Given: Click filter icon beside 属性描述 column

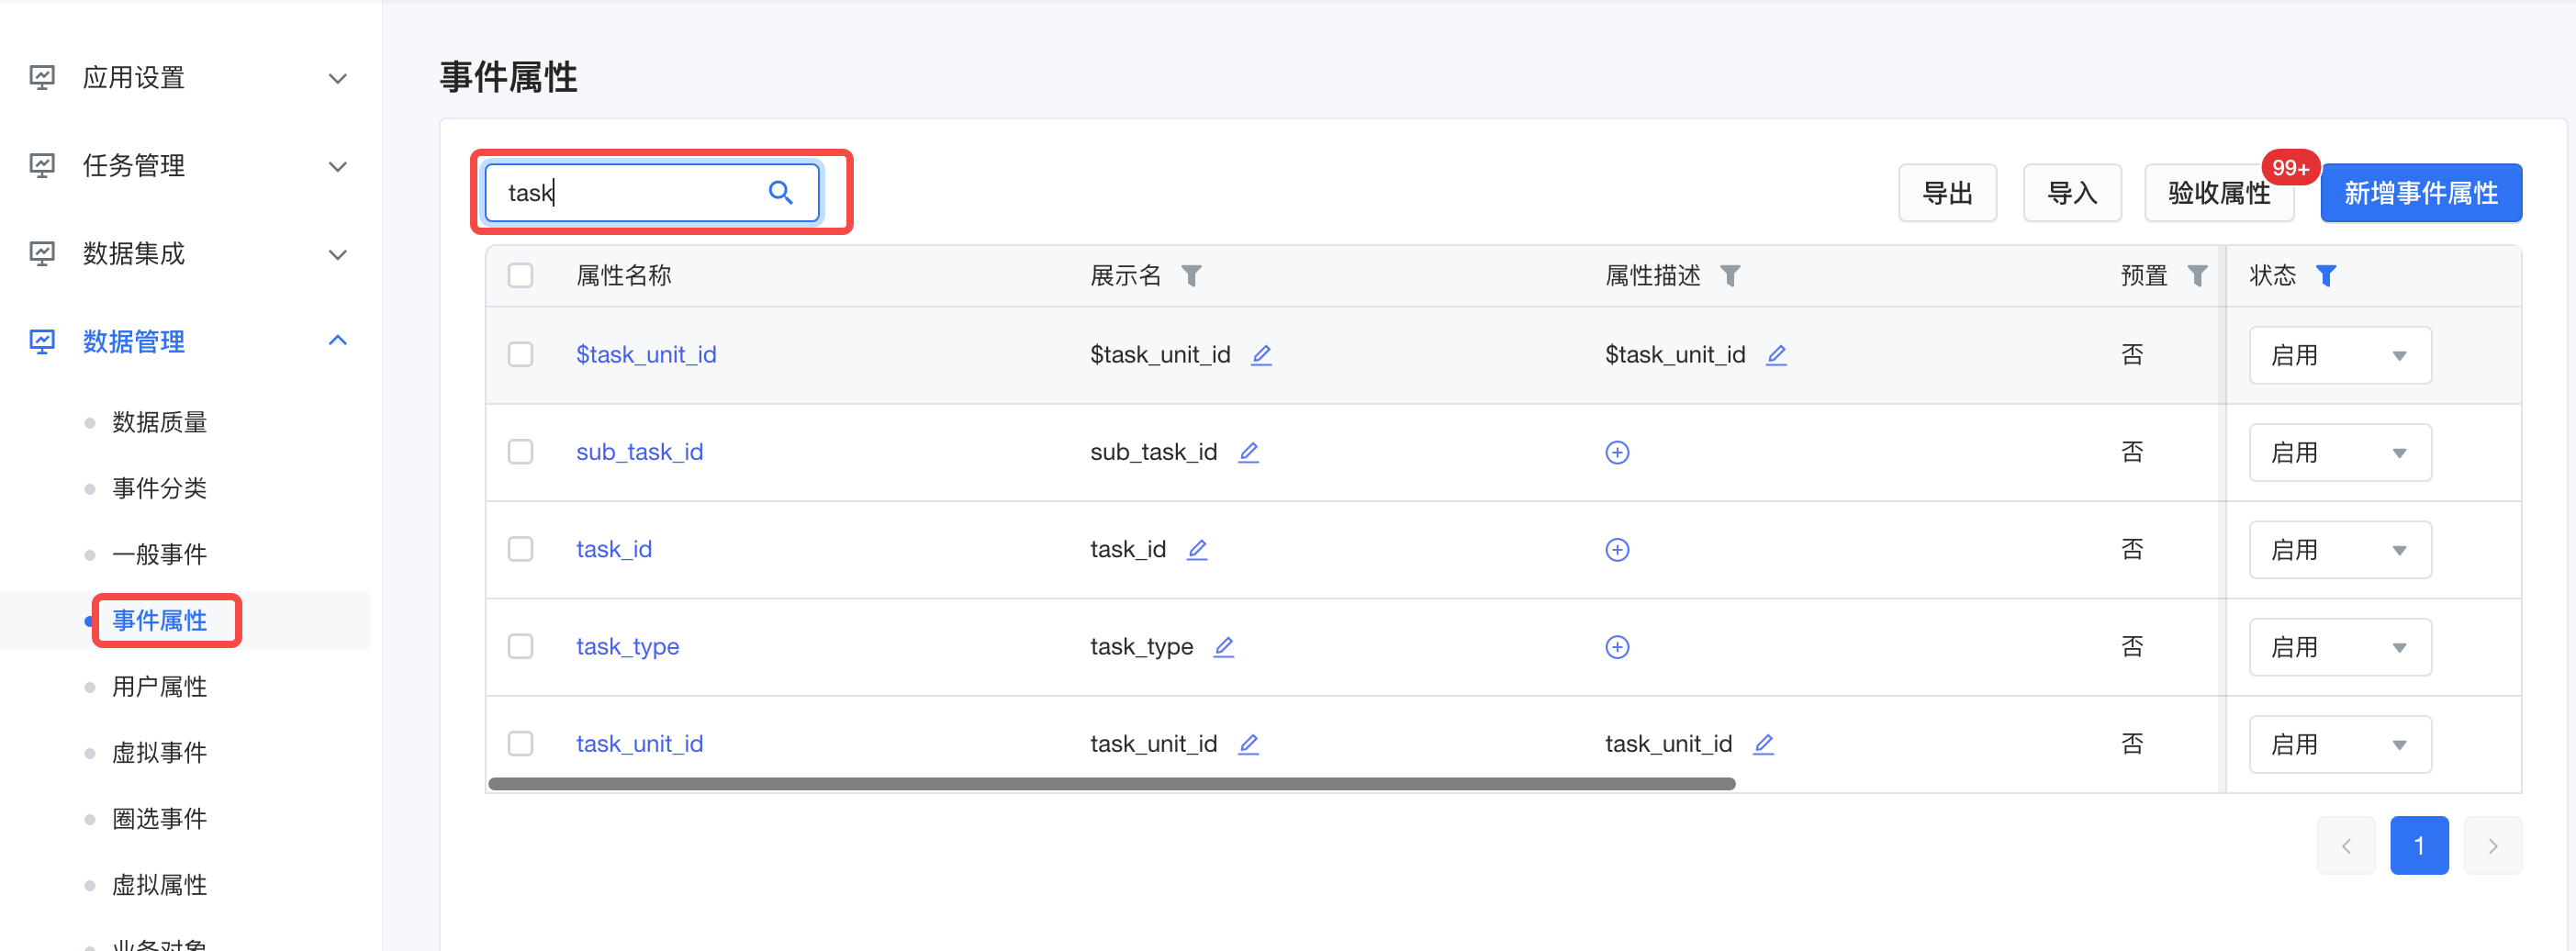Looking at the screenshot, I should click(1730, 275).
